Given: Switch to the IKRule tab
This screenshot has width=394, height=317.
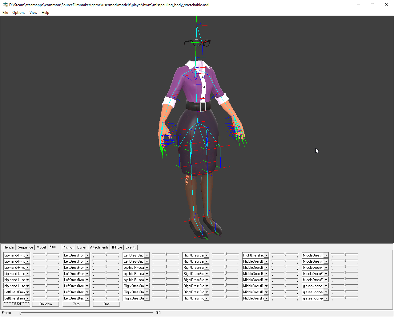Looking at the screenshot, I should 117,247.
